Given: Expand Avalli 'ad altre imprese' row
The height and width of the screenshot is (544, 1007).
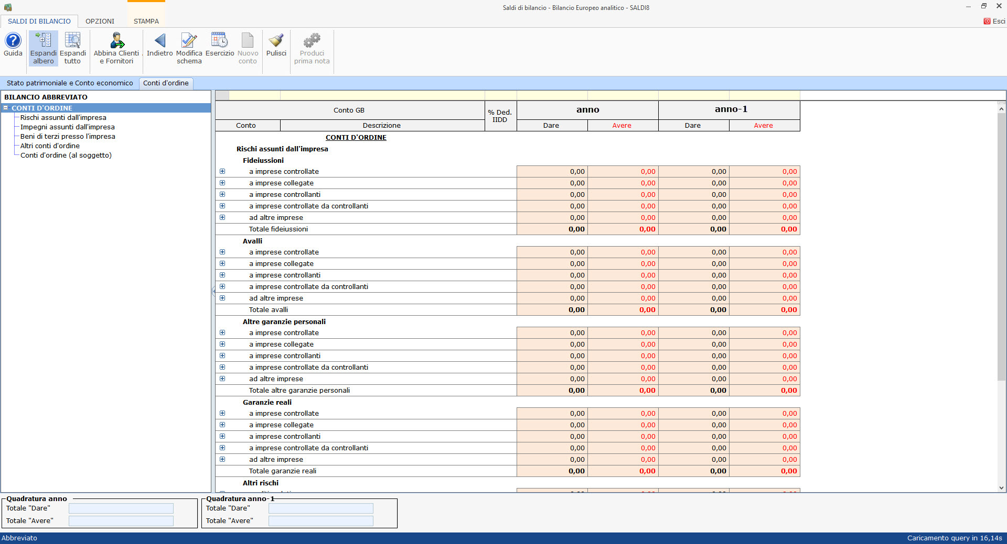Looking at the screenshot, I should click(222, 298).
